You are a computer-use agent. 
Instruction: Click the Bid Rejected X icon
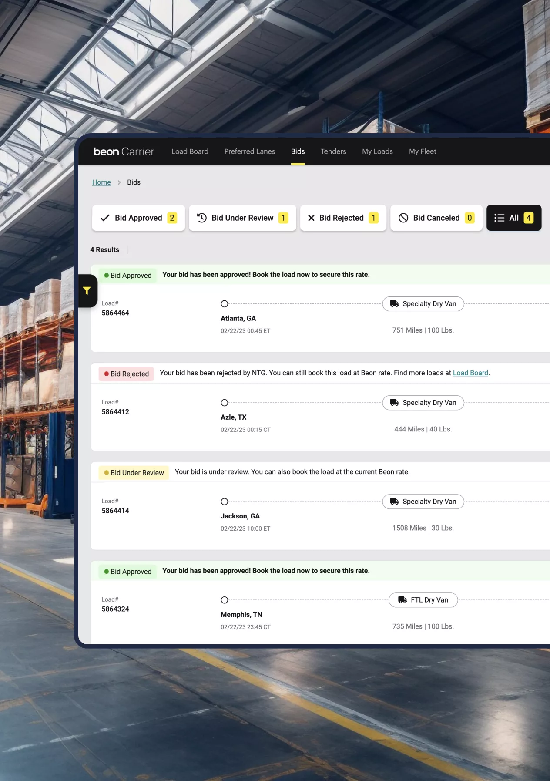click(x=311, y=218)
